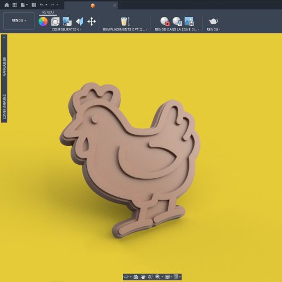Open in-canvas render settings
282x282 pixels.
coord(177,21)
